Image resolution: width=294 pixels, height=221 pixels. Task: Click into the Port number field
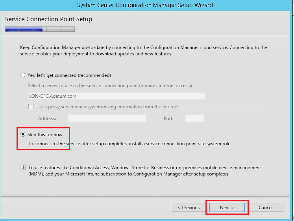tap(194, 118)
